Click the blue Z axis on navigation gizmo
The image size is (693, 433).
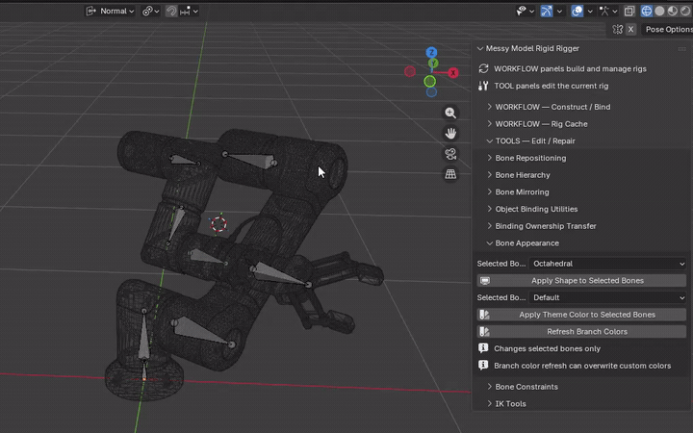[x=431, y=53]
